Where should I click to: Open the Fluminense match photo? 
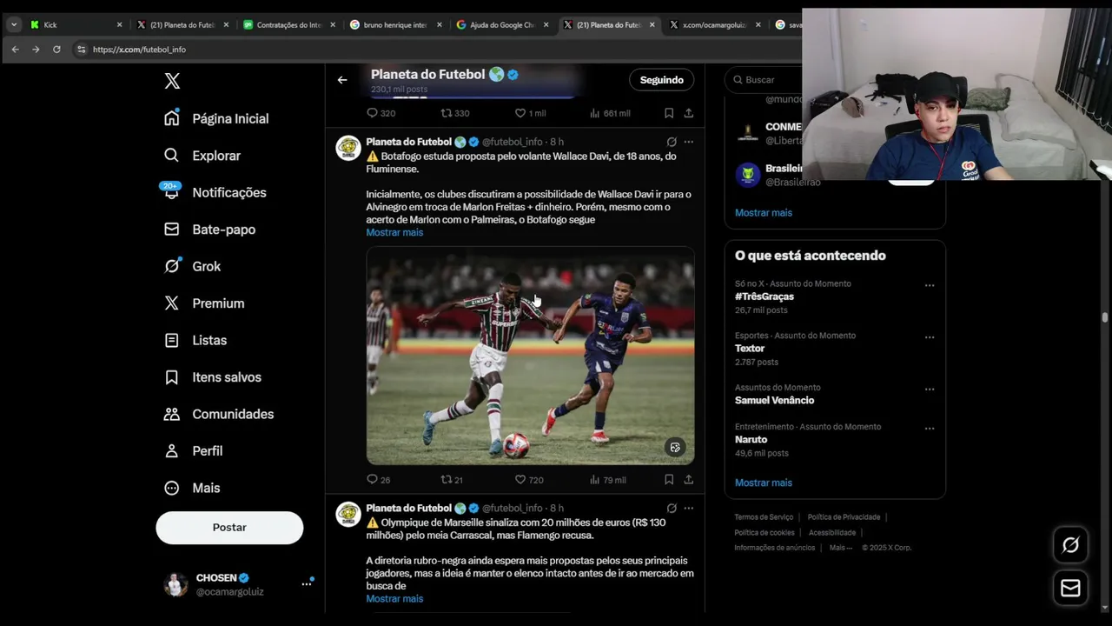click(530, 356)
